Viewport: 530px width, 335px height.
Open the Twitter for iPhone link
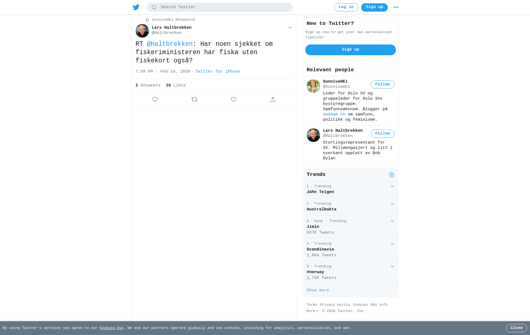[218, 72]
